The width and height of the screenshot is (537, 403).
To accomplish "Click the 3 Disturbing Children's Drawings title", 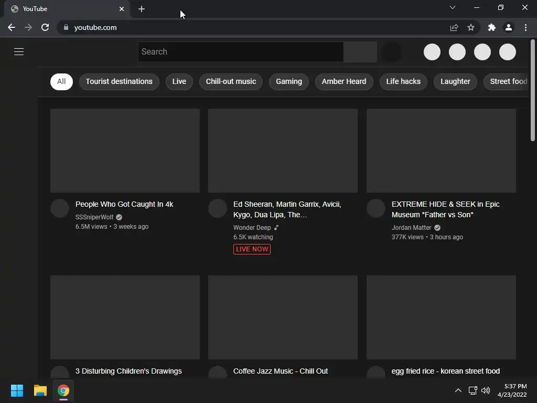I will pos(128,371).
